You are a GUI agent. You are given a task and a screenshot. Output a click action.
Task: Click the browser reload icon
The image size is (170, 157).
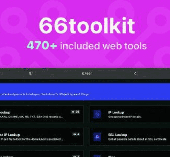[x=135, y=74]
